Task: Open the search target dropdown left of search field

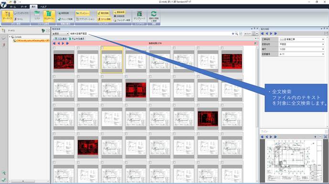Action: (x=61, y=34)
